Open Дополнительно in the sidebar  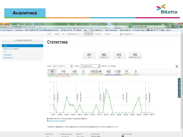[x=8, y=58]
